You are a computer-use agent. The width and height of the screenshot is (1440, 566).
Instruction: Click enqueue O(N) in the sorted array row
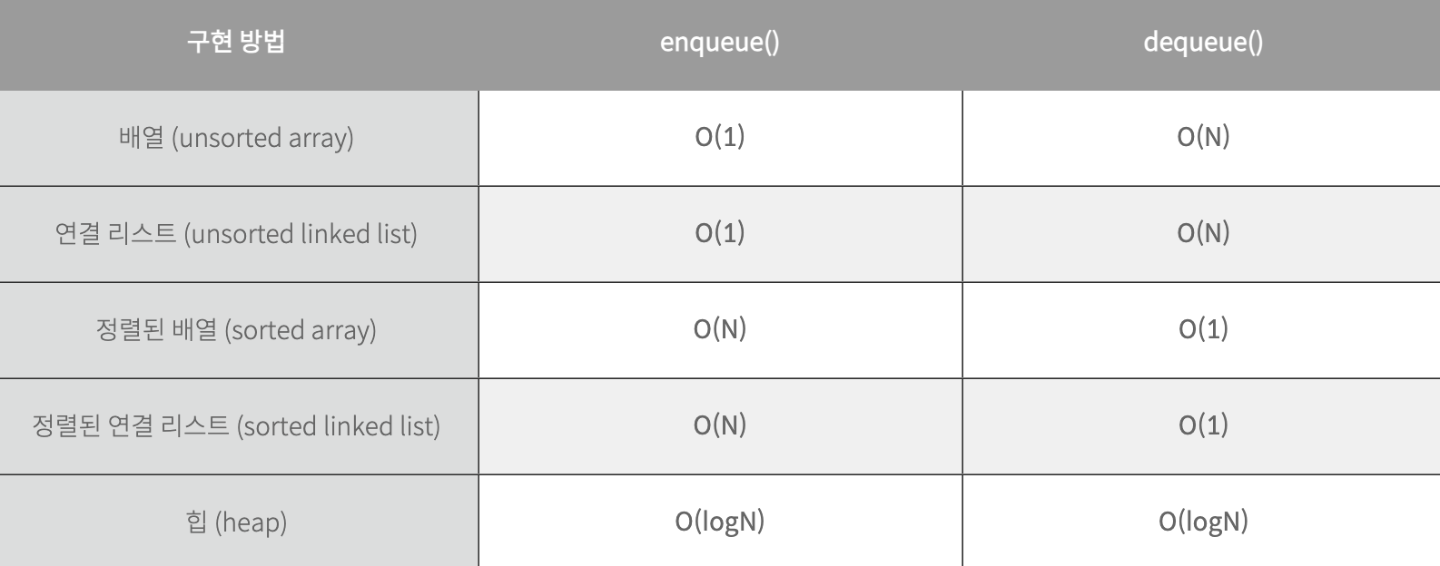pos(720,330)
